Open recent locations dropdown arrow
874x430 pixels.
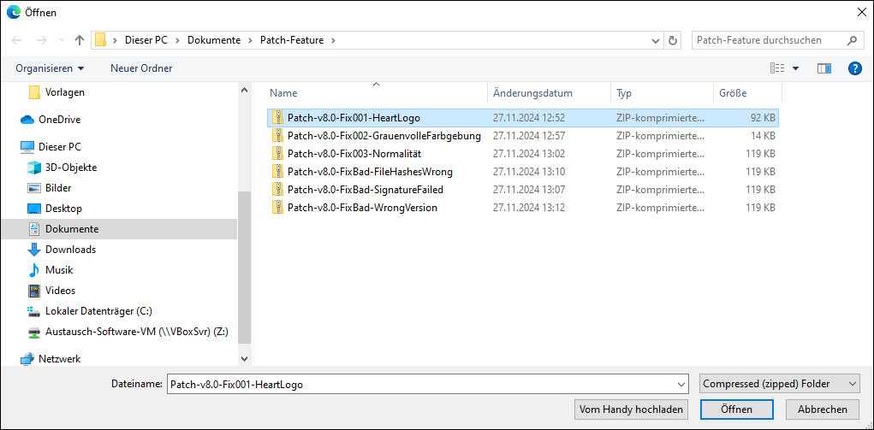tap(62, 41)
